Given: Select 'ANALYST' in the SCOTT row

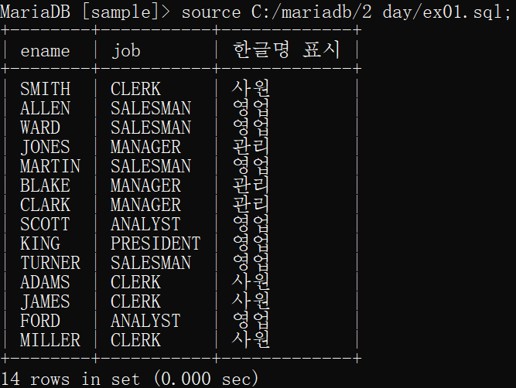Looking at the screenshot, I should (145, 224).
